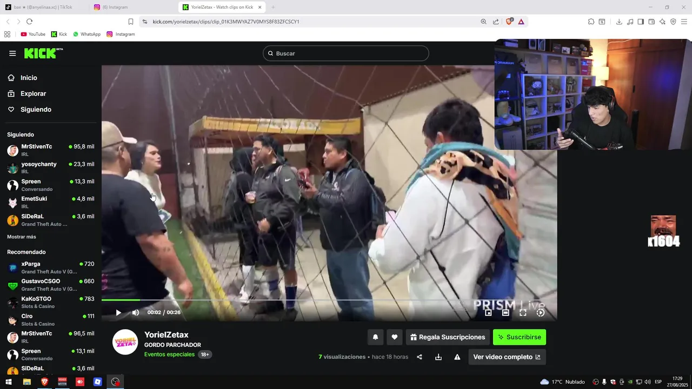The image size is (692, 389).
Task: Mute the clip volume speaker icon
Action: pyautogui.click(x=136, y=312)
